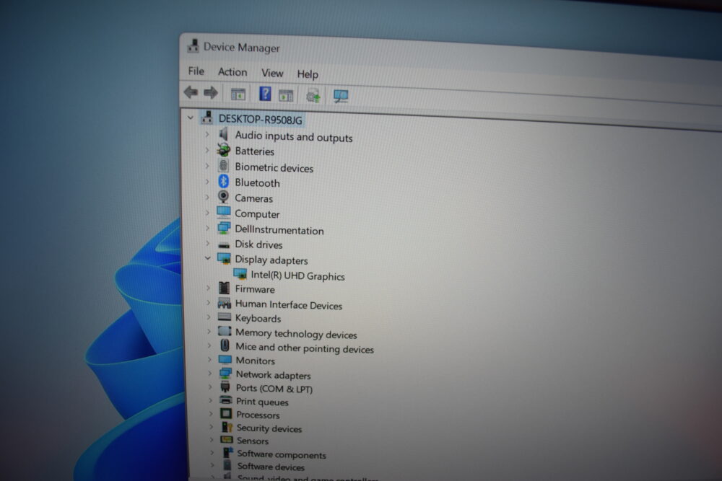722x481 pixels.
Task: Collapse the DESKTOP-R9508JG root node
Action: tap(191, 118)
